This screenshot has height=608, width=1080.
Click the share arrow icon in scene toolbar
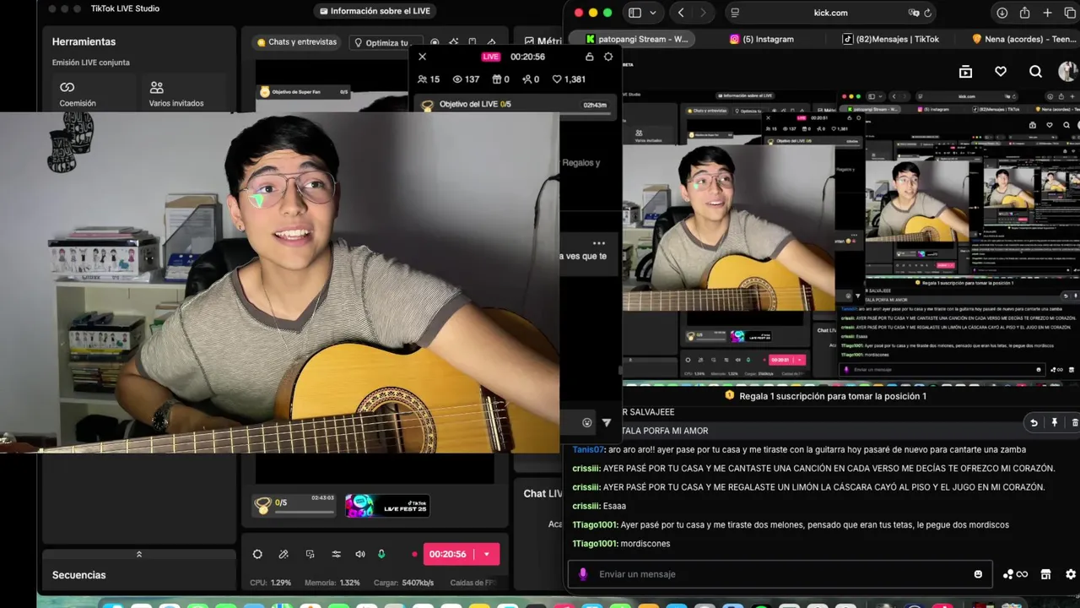(491, 42)
